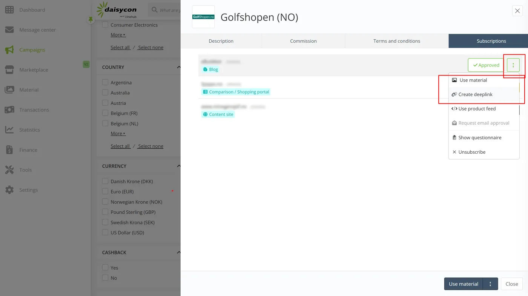Expand More under Consumer Electronics
Viewport: 528px width, 296px height.
pos(118,35)
